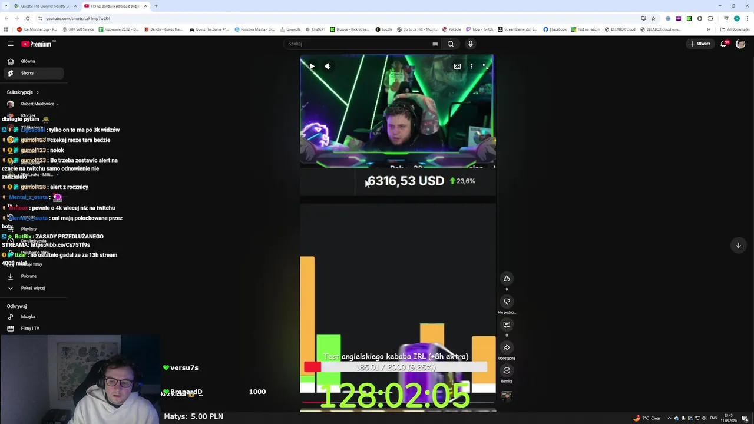The height and width of the screenshot is (424, 754).
Task: Open the ChatGPT bookmark
Action: point(315,29)
